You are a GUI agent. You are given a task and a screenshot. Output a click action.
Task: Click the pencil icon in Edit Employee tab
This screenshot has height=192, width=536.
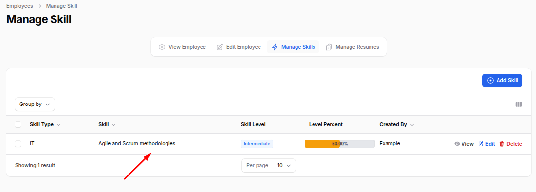(220, 47)
